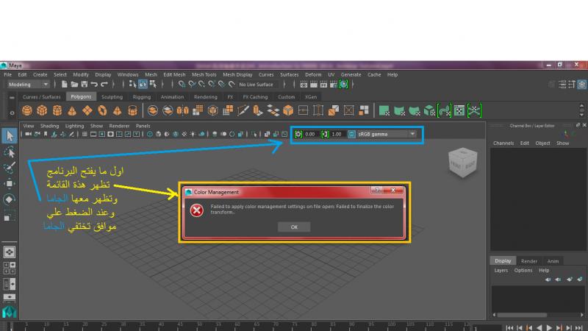Create a polygon plane from the shelf
The height and width of the screenshot is (331, 588).
pos(87,110)
